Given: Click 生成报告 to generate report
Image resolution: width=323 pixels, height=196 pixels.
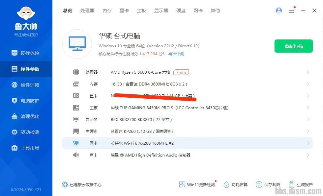Looking at the screenshot, I should pos(301,184).
